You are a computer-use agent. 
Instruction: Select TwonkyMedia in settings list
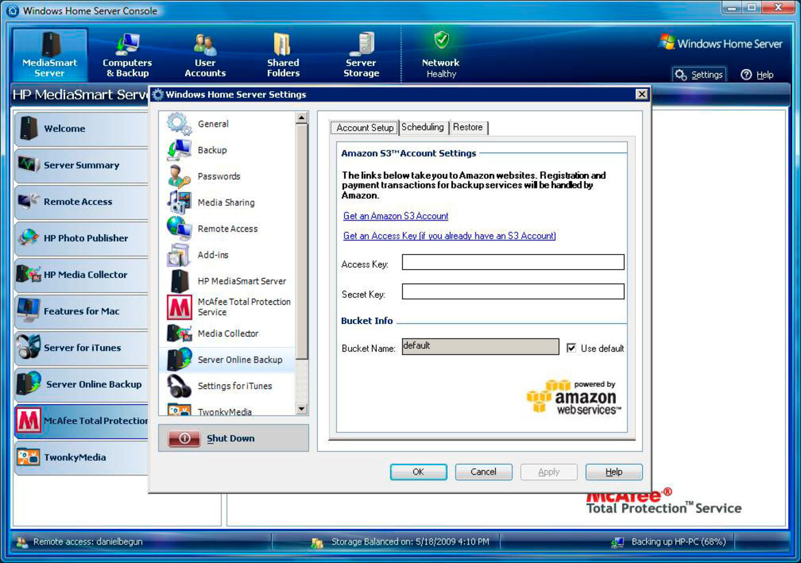point(227,409)
